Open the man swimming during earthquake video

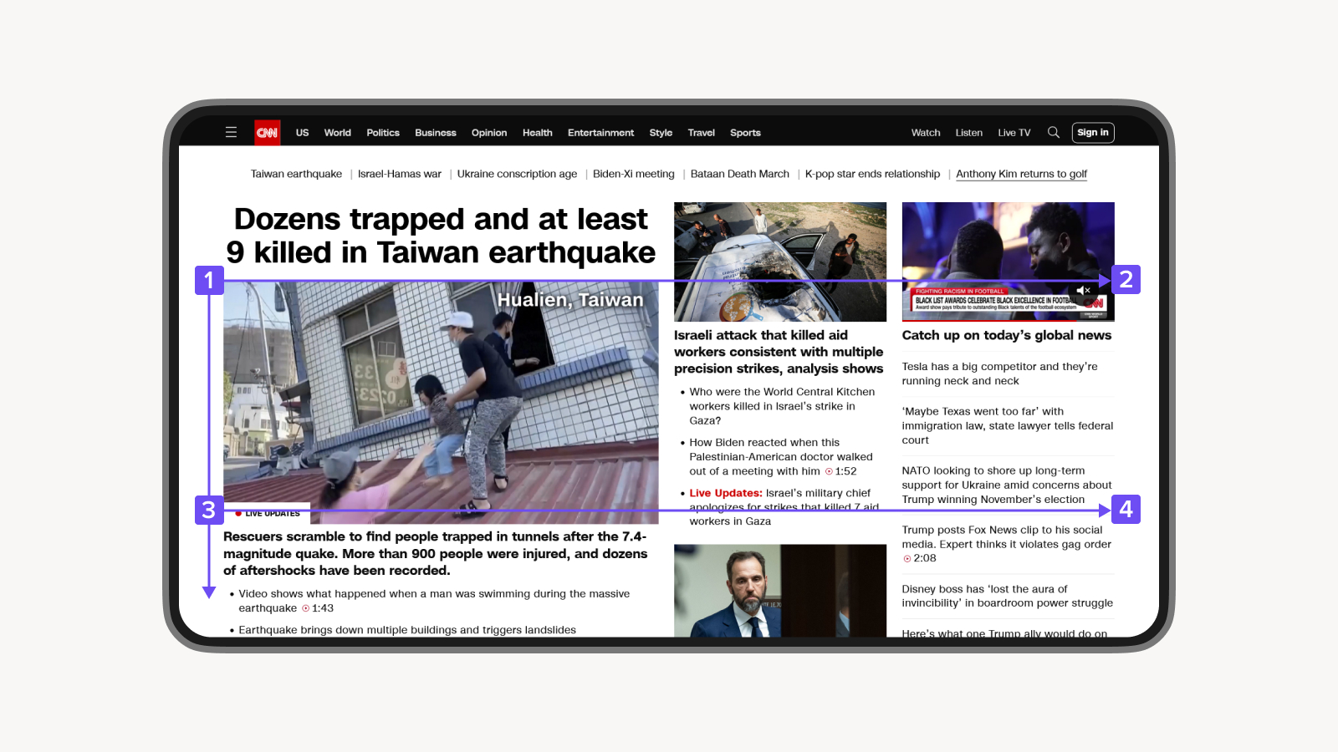tap(434, 601)
